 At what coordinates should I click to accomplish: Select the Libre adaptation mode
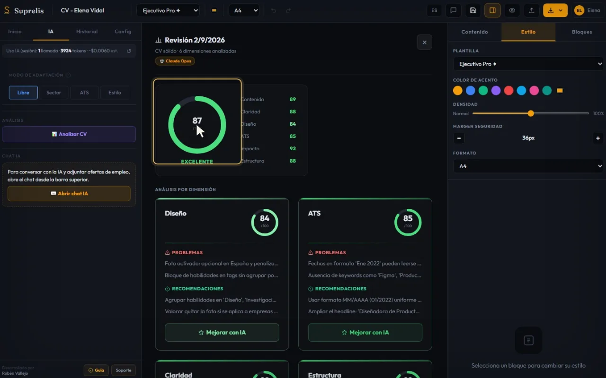point(23,93)
